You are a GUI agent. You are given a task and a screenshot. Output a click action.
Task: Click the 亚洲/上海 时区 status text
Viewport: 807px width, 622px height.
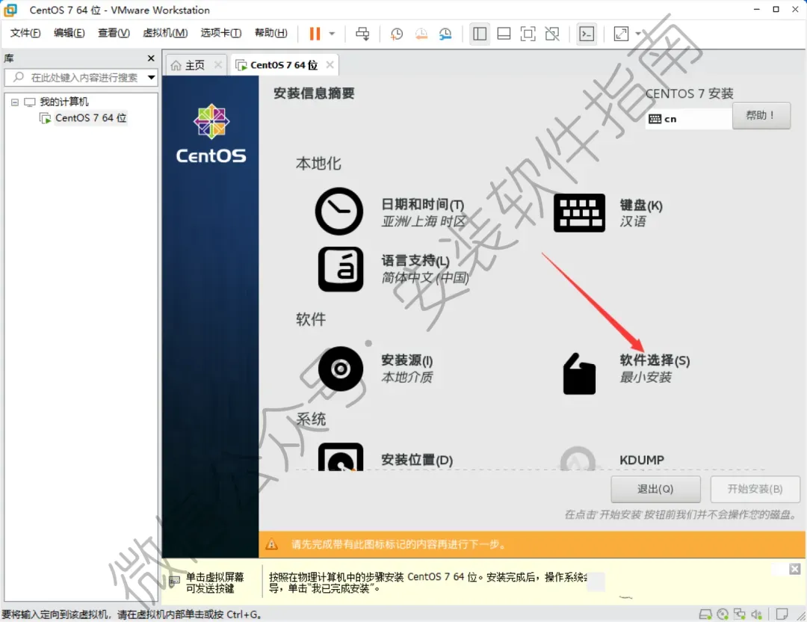coord(423,221)
